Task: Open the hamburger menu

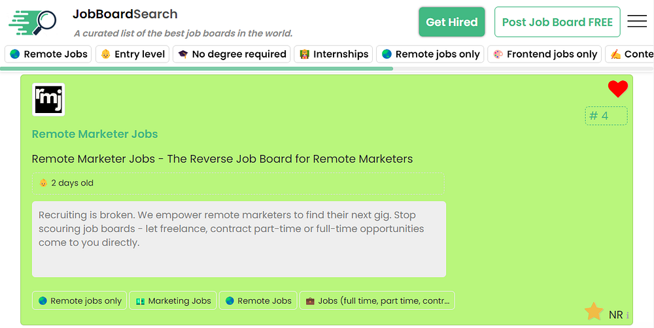Action: [x=637, y=22]
